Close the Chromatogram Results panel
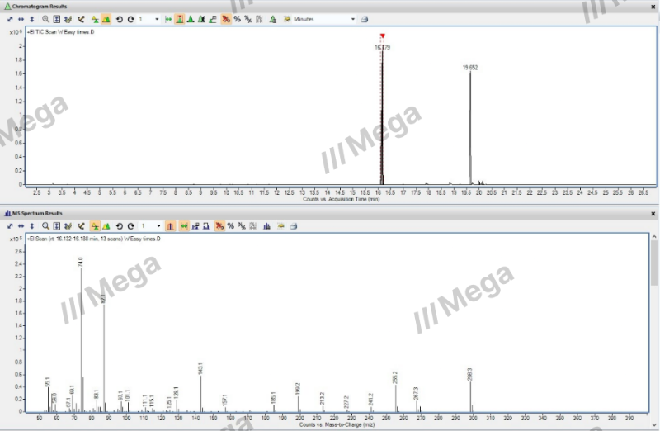660x431 pixels. click(x=653, y=6)
